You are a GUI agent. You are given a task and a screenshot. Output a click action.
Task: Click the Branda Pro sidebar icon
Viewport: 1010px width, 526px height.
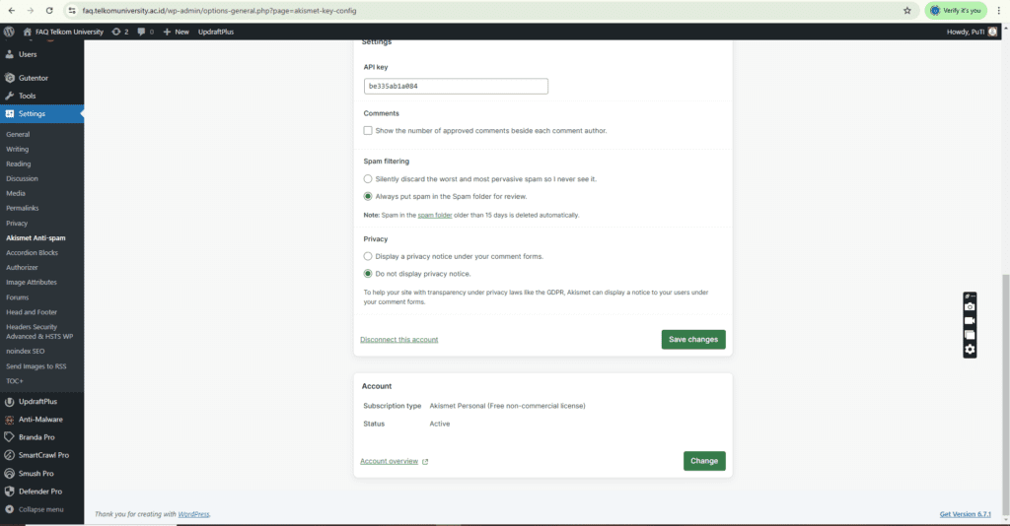click(x=10, y=437)
